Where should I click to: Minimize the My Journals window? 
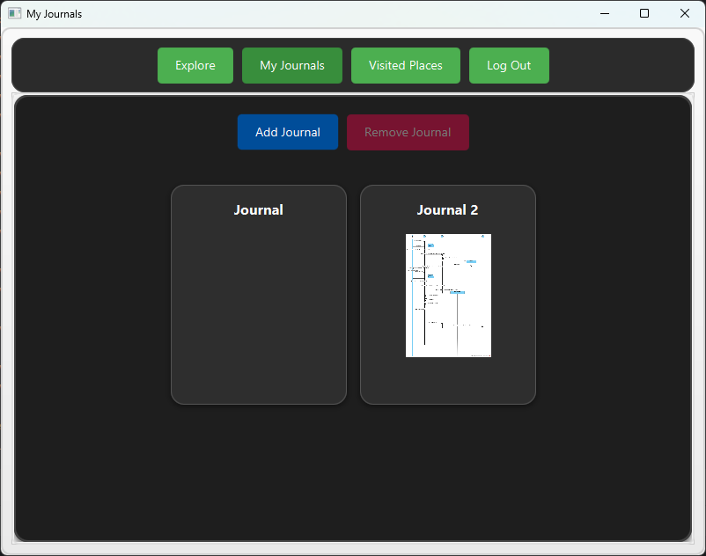(605, 13)
